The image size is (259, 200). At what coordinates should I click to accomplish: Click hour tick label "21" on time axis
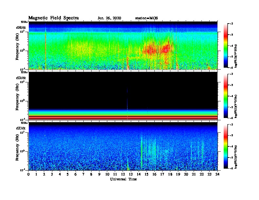coord(194,174)
